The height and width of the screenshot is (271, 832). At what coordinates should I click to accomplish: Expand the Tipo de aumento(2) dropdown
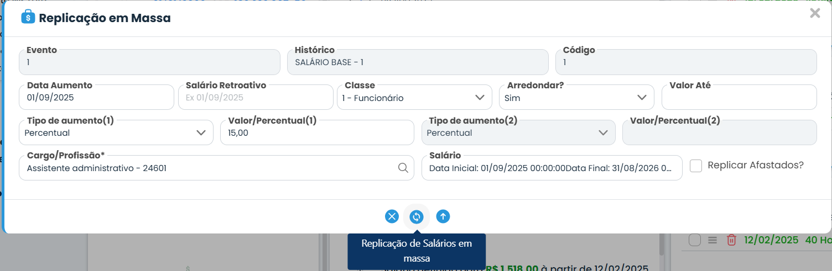(518, 133)
